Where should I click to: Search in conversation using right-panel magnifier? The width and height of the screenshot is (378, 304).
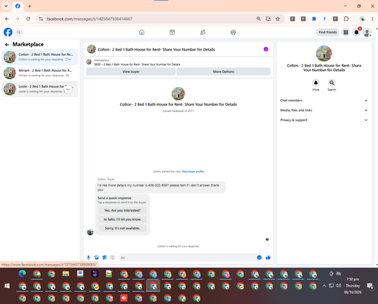coord(332,82)
